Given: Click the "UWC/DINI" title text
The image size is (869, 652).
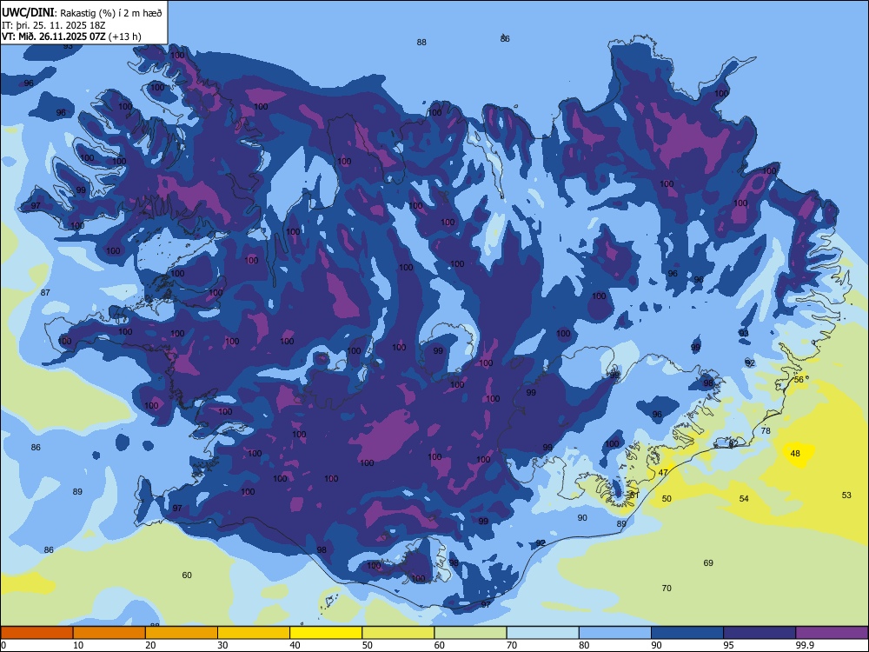Looking at the screenshot, I should pos(29,12).
